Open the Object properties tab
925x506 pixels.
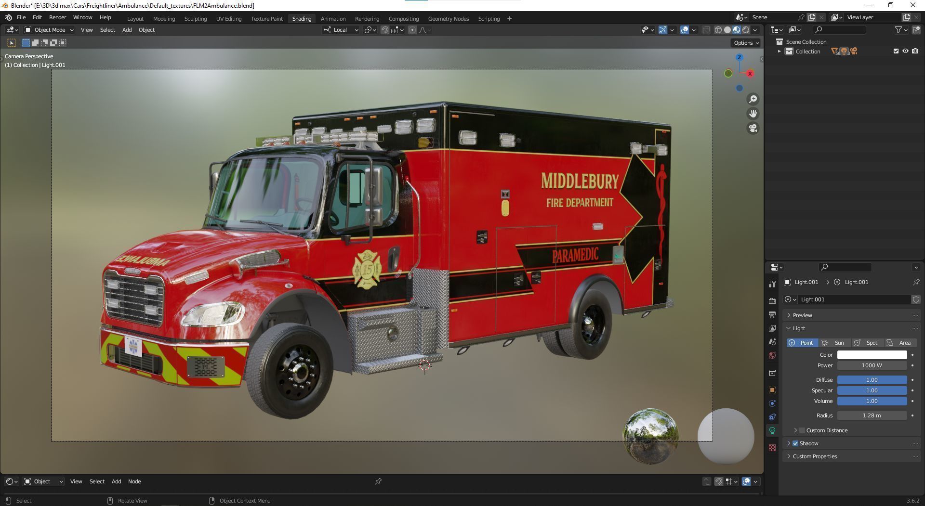pos(772,390)
